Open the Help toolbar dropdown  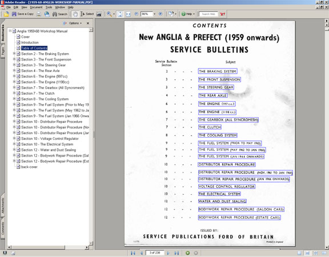[188, 14]
